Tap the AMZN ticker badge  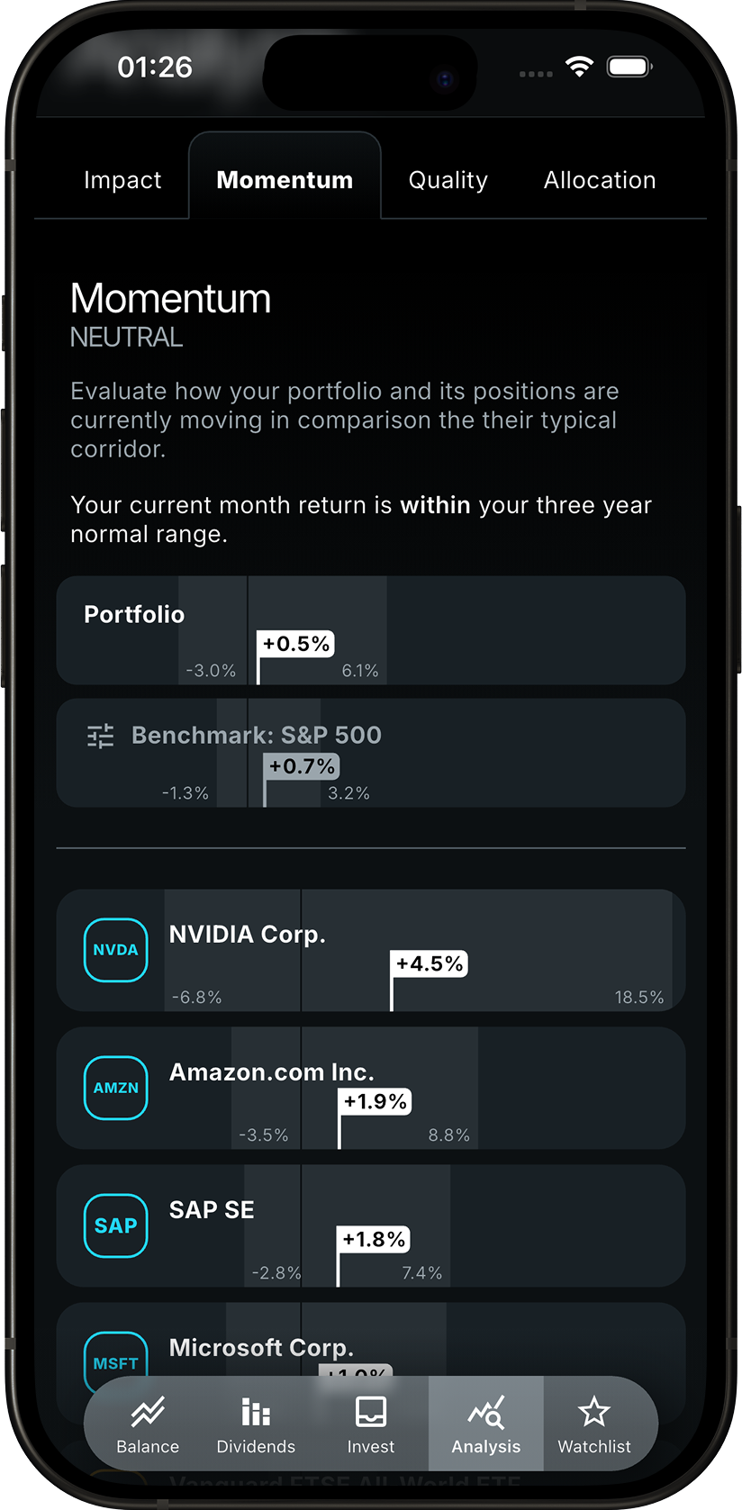(x=115, y=1088)
